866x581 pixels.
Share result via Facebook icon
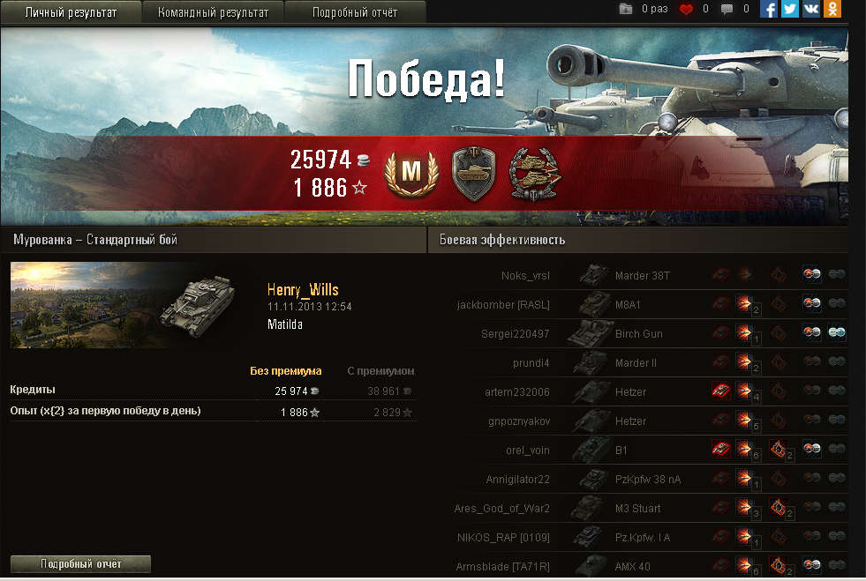coord(768,9)
